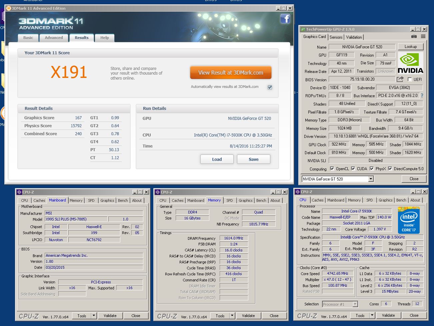Viewport: 434px width, 326px height.
Task: Toggle the UEFI checkbox in GPU-Z
Action: [x=410, y=79]
